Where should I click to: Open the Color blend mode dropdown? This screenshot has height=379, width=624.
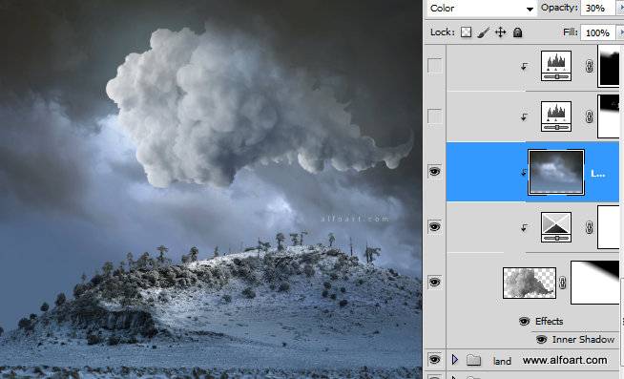point(482,9)
